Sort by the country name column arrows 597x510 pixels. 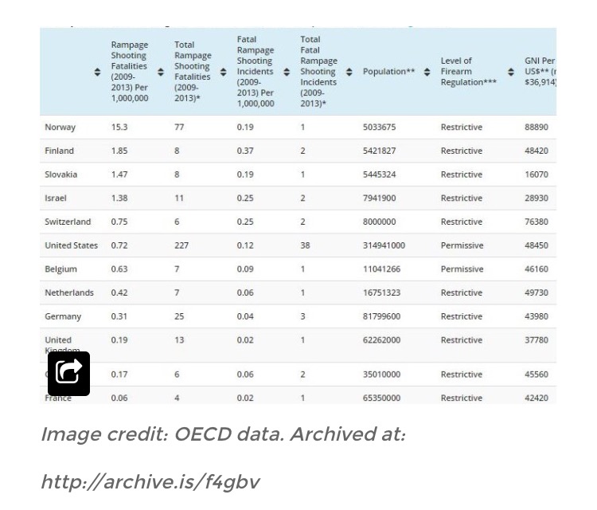98,72
